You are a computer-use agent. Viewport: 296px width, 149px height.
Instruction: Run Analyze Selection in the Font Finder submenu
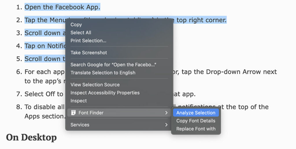196,113
